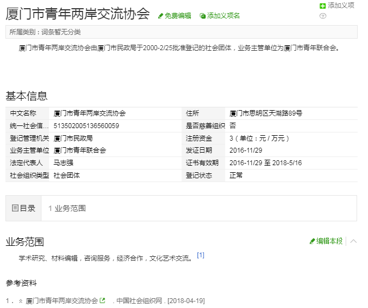Click the 基本信息 heading
368x308 pixels.
click(27, 96)
